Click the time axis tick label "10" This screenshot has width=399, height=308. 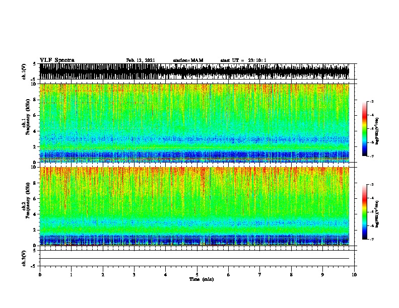[x=354, y=275]
